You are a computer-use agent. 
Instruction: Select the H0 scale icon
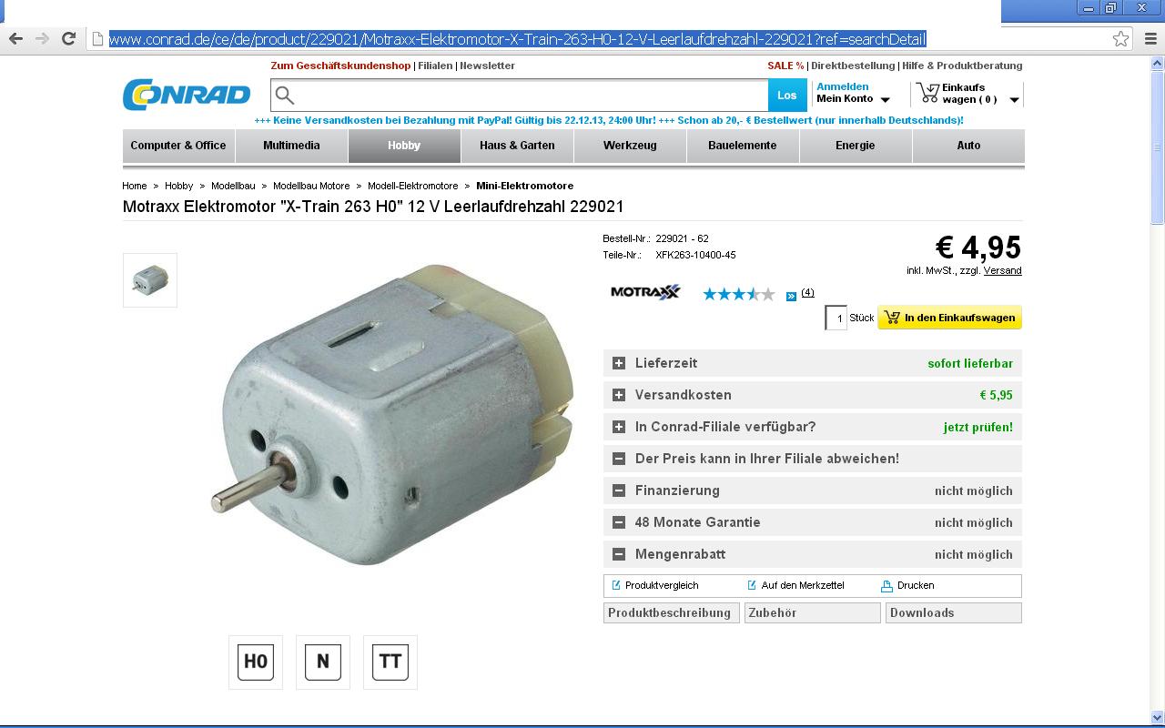[x=256, y=662]
